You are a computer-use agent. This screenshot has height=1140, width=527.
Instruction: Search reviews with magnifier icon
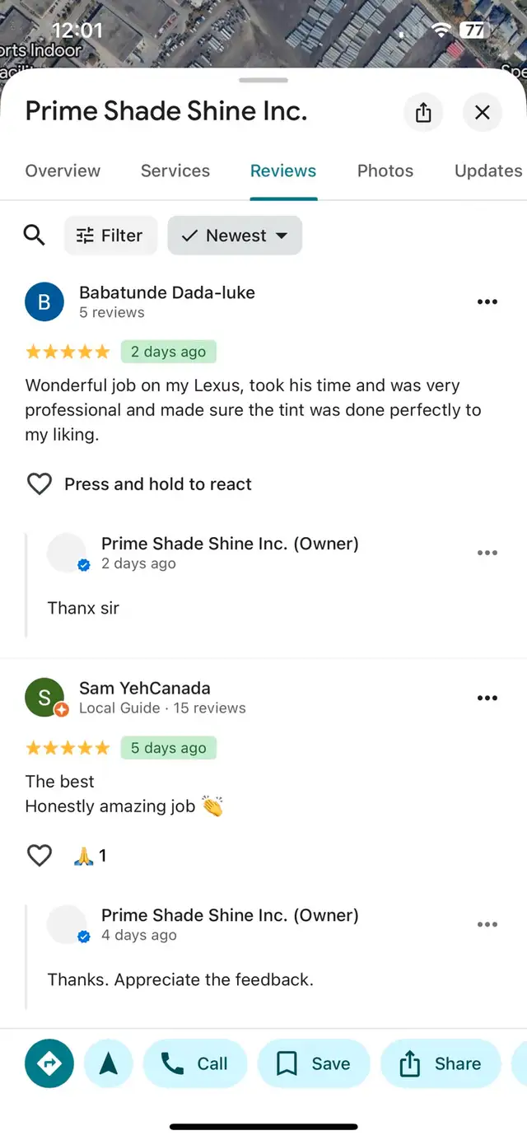35,236
